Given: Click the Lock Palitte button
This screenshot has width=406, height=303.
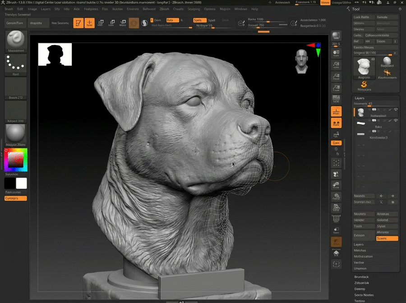Looking at the screenshot, I should pos(364,17).
